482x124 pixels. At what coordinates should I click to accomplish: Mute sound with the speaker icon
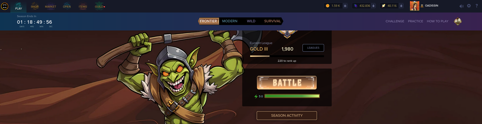click(x=461, y=6)
